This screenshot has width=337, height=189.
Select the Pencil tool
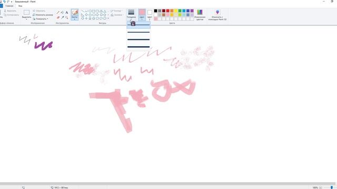click(x=58, y=13)
